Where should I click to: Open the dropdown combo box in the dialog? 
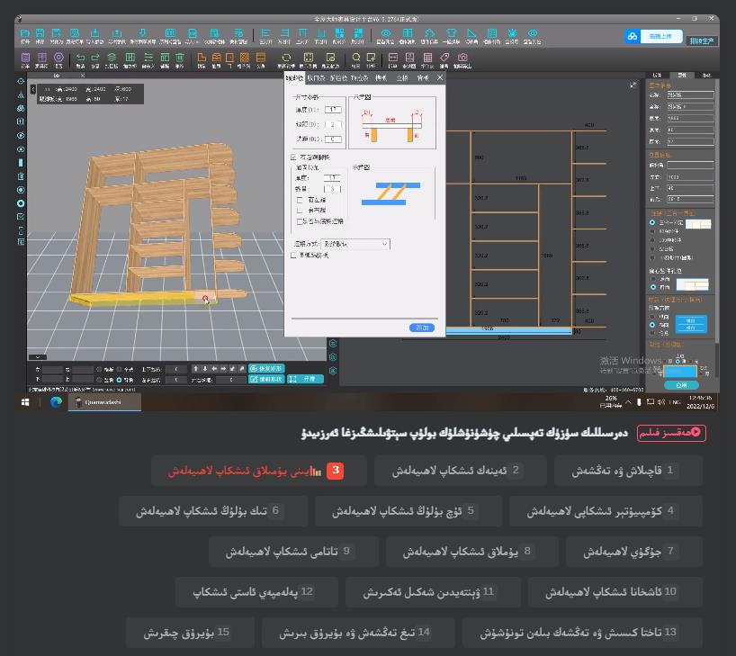pos(355,244)
